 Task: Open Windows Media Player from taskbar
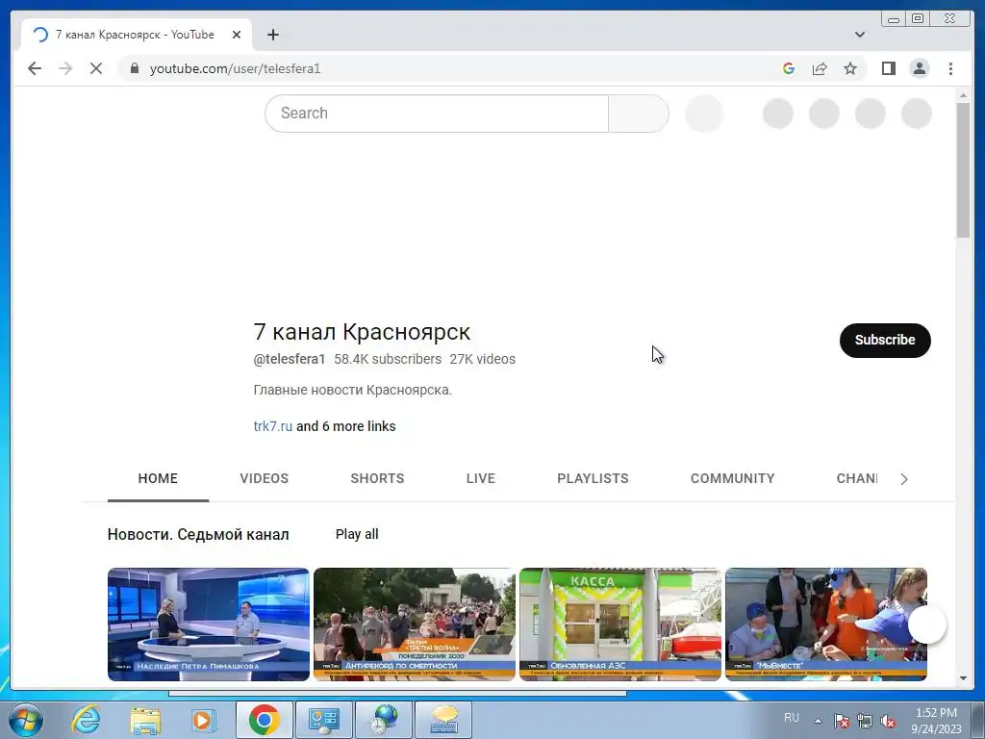[x=202, y=720]
